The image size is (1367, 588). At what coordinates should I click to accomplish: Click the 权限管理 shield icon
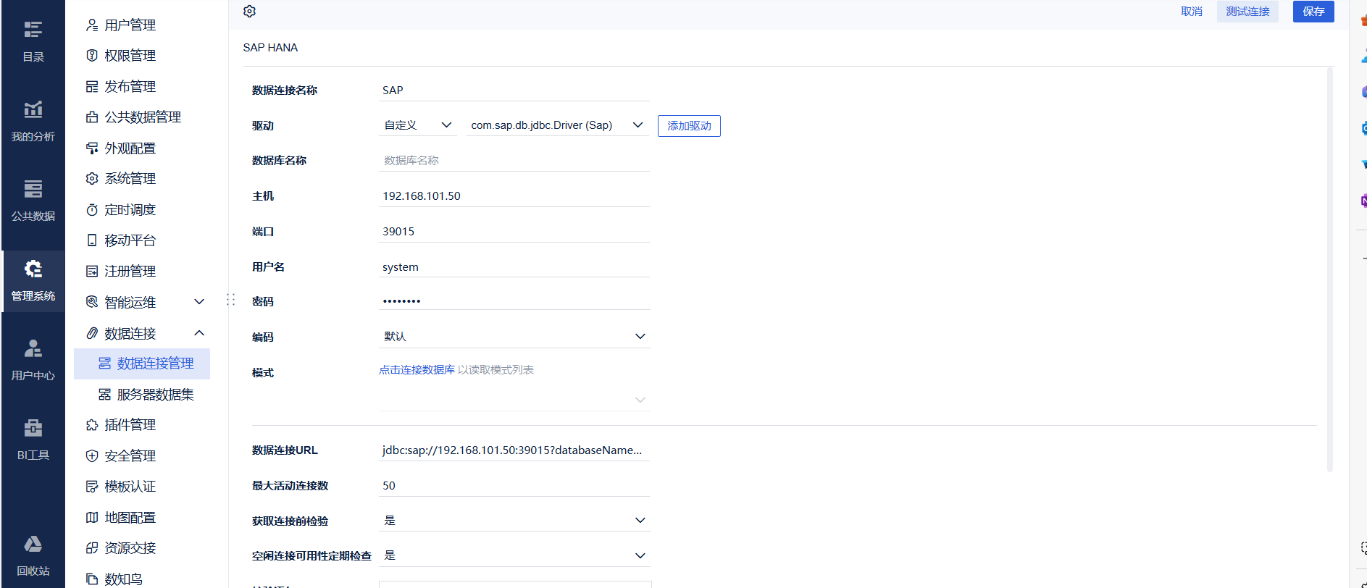point(92,56)
